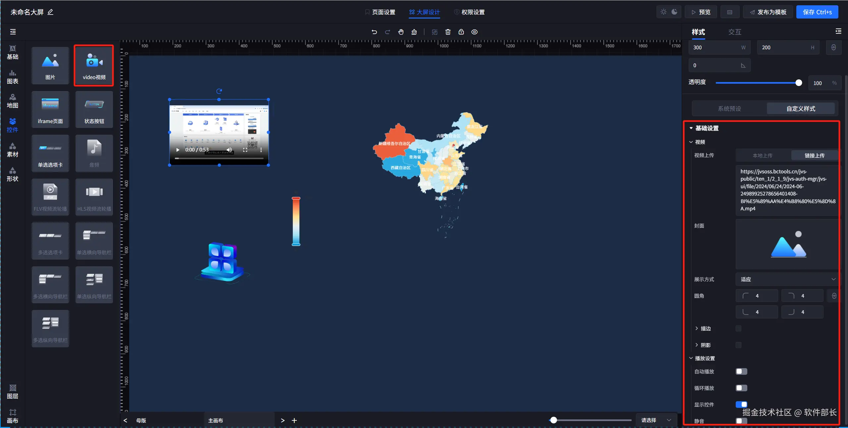Click the lock icon in toolbar
This screenshot has width=848, height=428.
coord(461,32)
